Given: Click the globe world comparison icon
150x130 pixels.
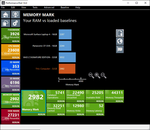Looking at the screenshot, I should pyautogui.click(x=120, y=41).
